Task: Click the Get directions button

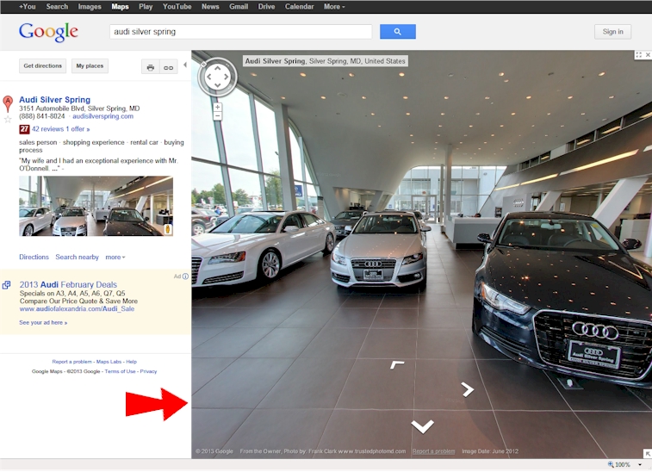Action: 42,66
